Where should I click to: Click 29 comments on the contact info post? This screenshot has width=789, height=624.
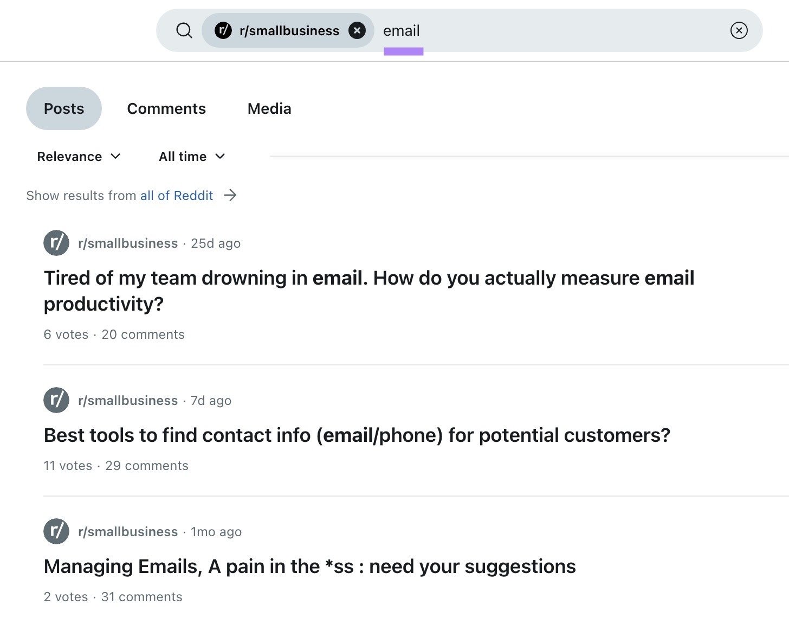coord(147,465)
